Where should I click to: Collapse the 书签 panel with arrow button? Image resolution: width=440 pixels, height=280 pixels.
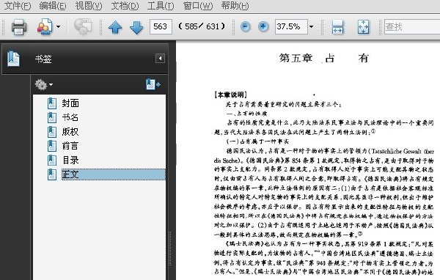pos(160,59)
